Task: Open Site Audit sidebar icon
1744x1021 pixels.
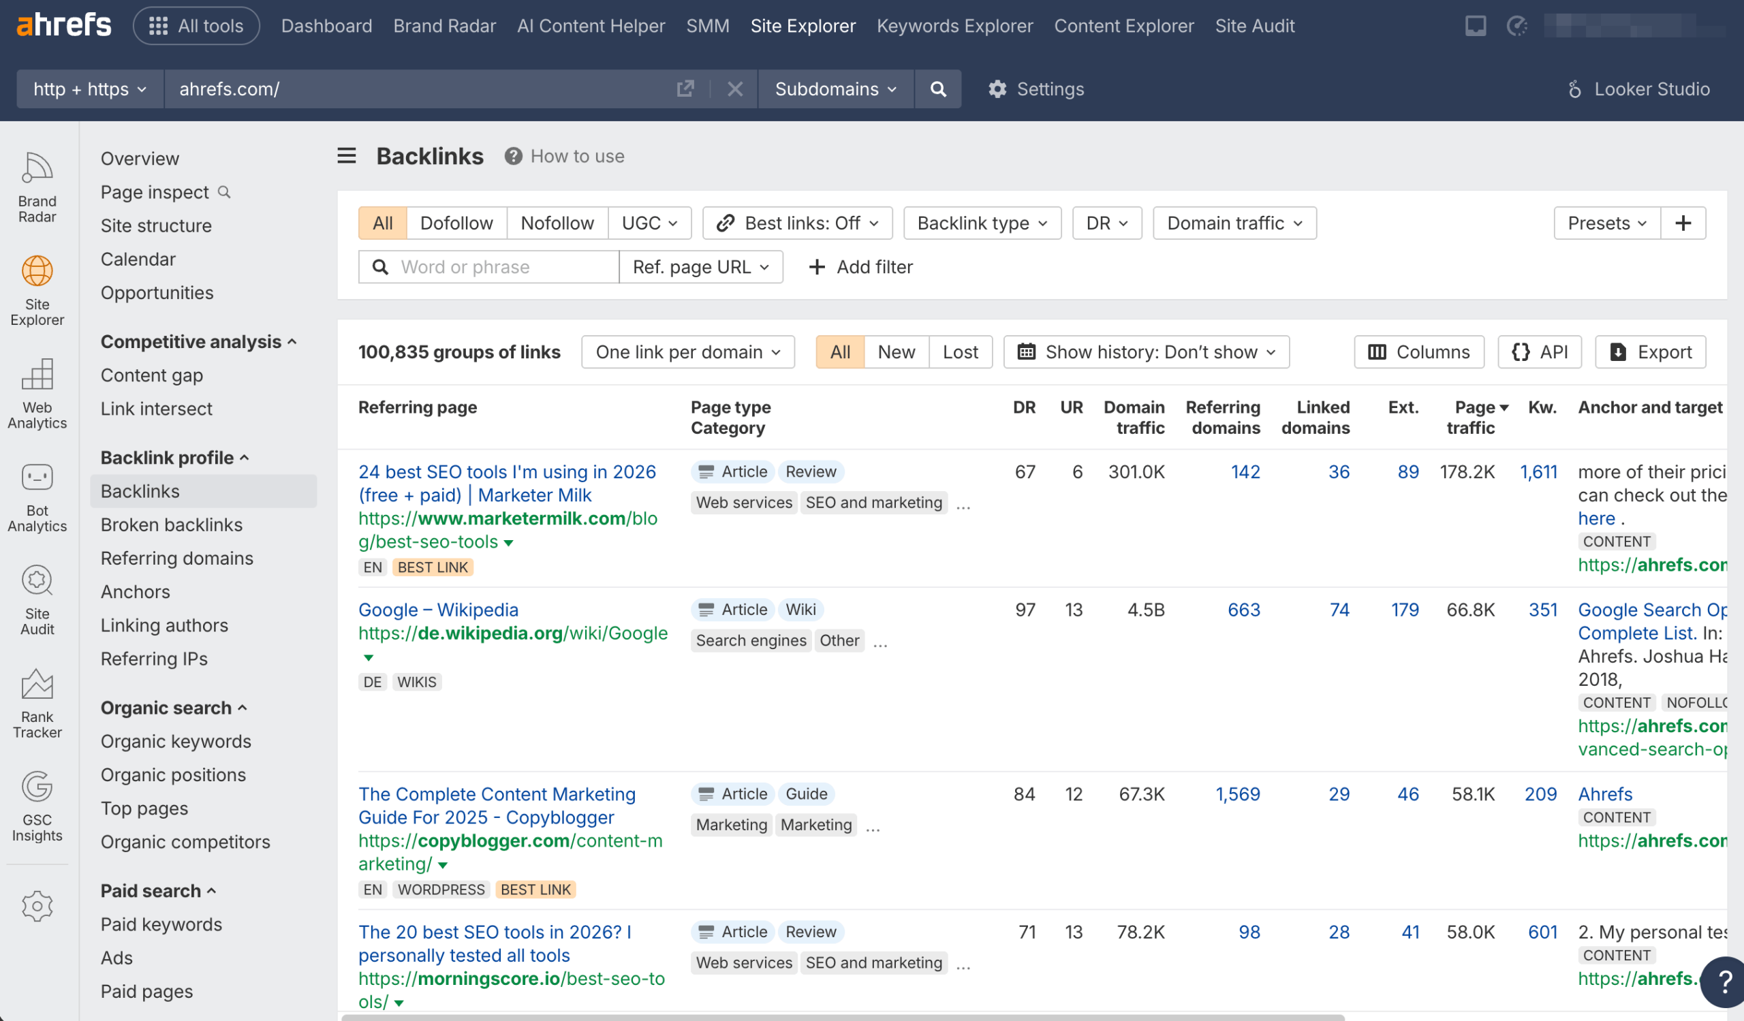Action: pyautogui.click(x=37, y=600)
